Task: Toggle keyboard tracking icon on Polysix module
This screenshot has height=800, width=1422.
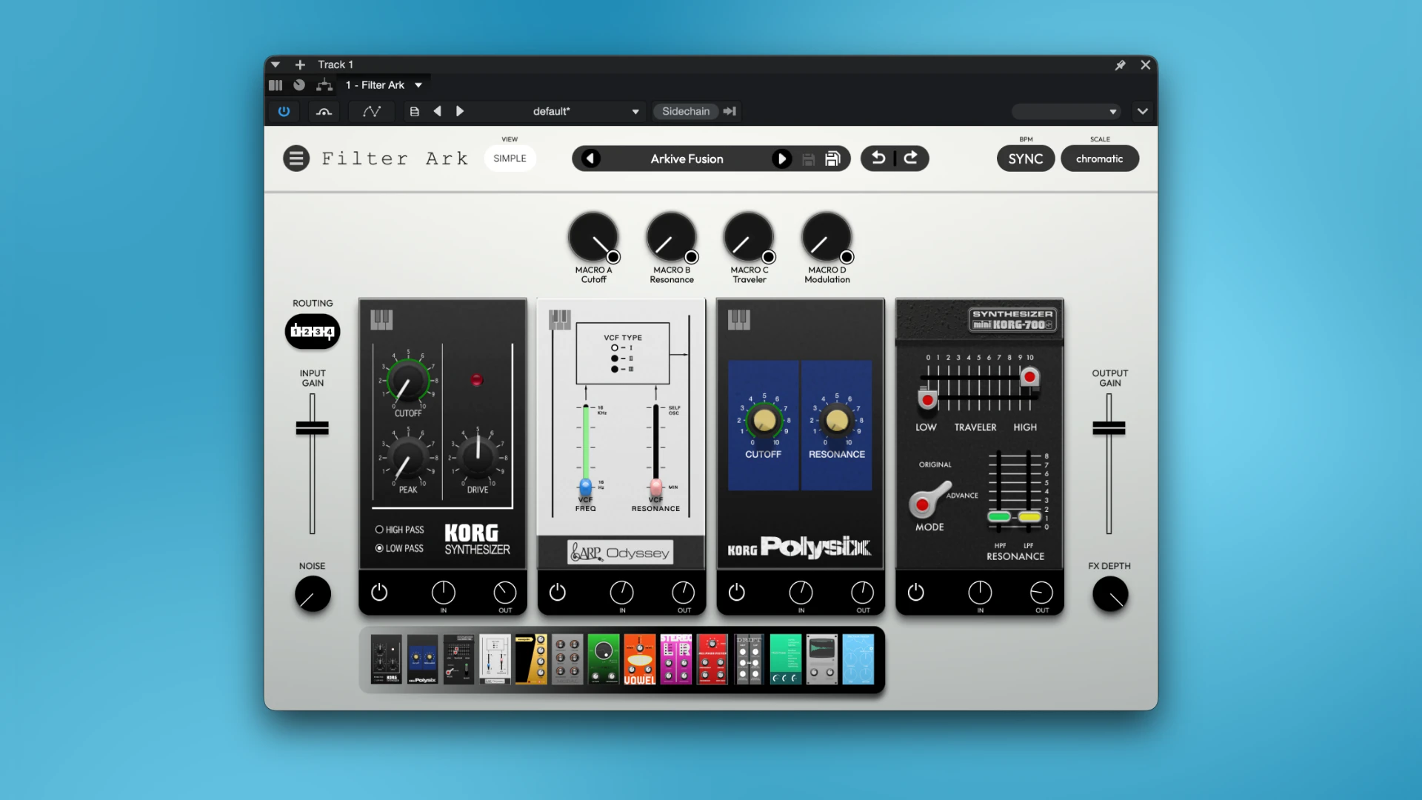Action: tap(739, 319)
